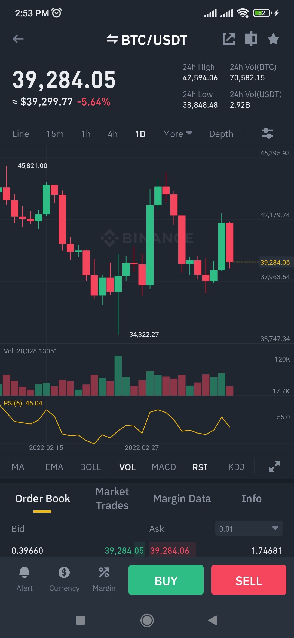294x638 pixels.
Task: Switch trading pair via swap arrows
Action: coord(112,39)
